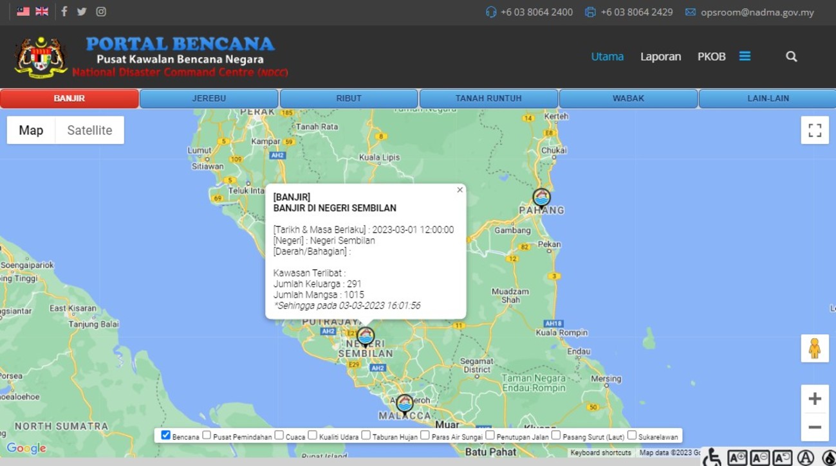
Task: Uncheck the Bencana checkbox
Action: click(x=165, y=435)
